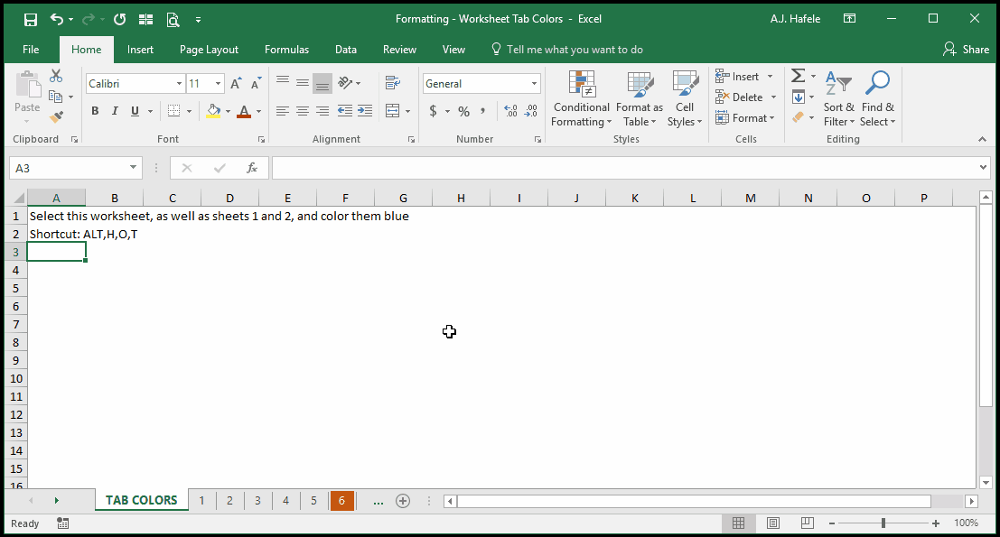Activate the Format Painter brush

(x=56, y=117)
